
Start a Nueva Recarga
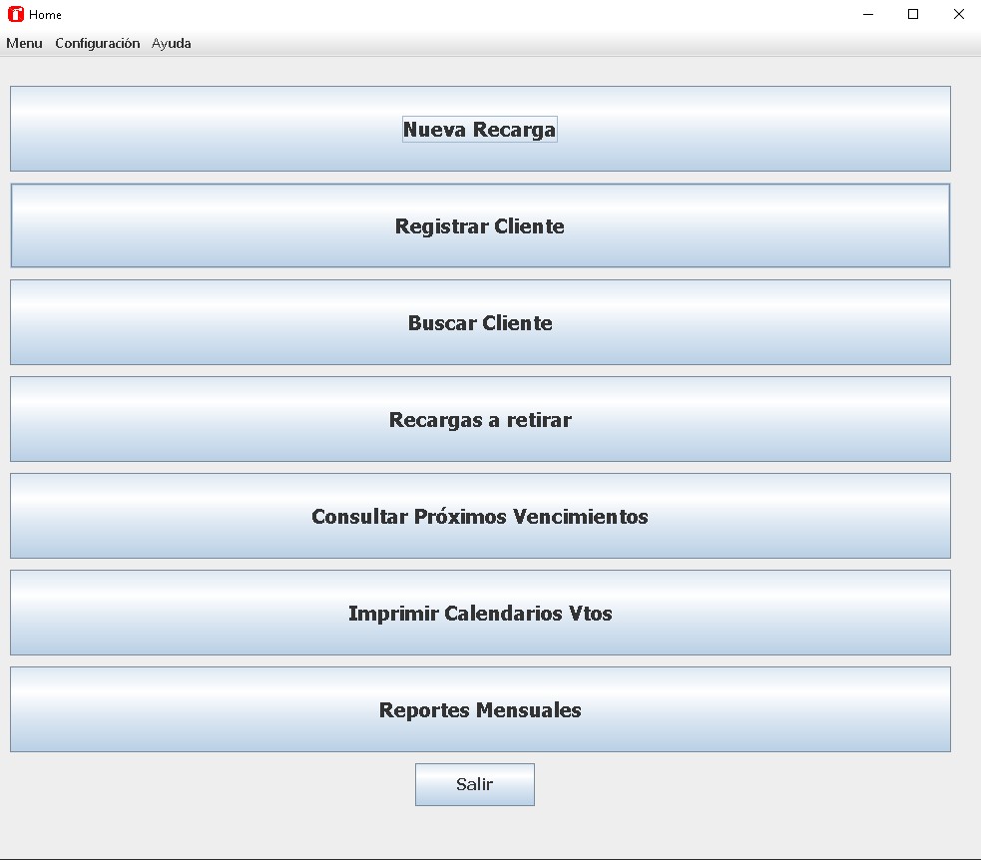480,130
